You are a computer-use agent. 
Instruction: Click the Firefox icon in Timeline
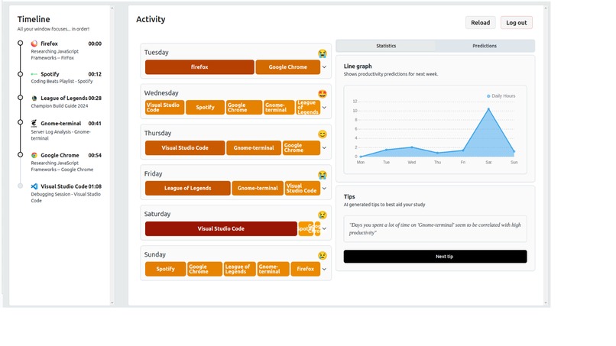pyautogui.click(x=34, y=44)
